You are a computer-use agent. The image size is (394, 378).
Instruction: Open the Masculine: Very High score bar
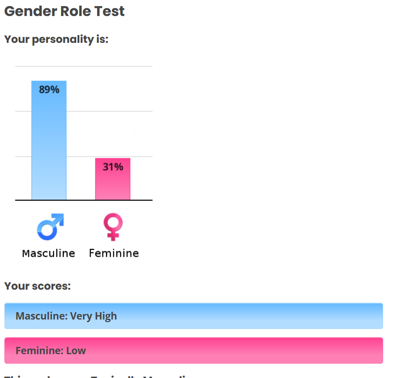pyautogui.click(x=194, y=316)
